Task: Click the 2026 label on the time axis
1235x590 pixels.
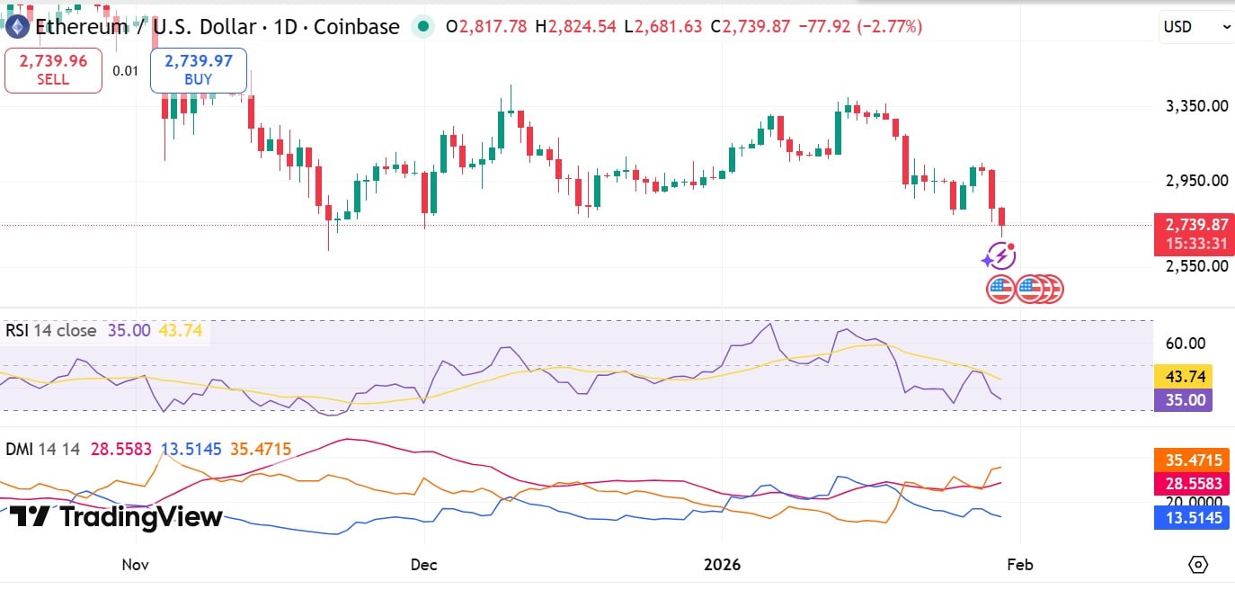Action: pos(723,565)
